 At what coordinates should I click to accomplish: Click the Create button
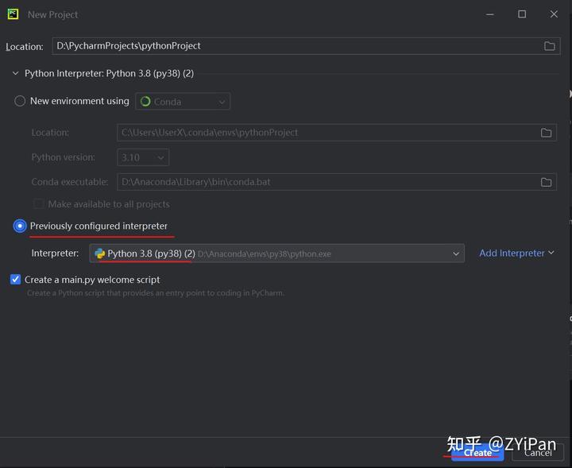[477, 452]
